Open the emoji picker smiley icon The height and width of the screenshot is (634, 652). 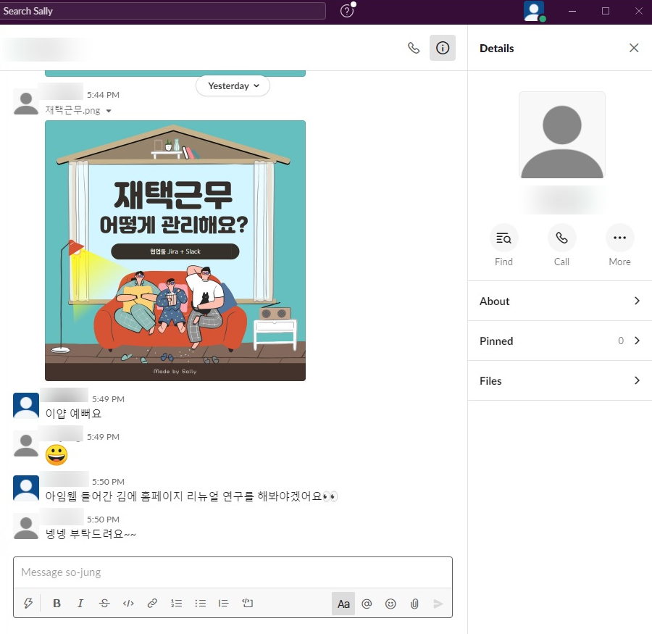[x=390, y=604]
